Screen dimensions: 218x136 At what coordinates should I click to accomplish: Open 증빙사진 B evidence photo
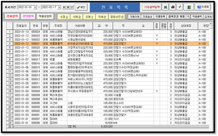click(117, 17)
